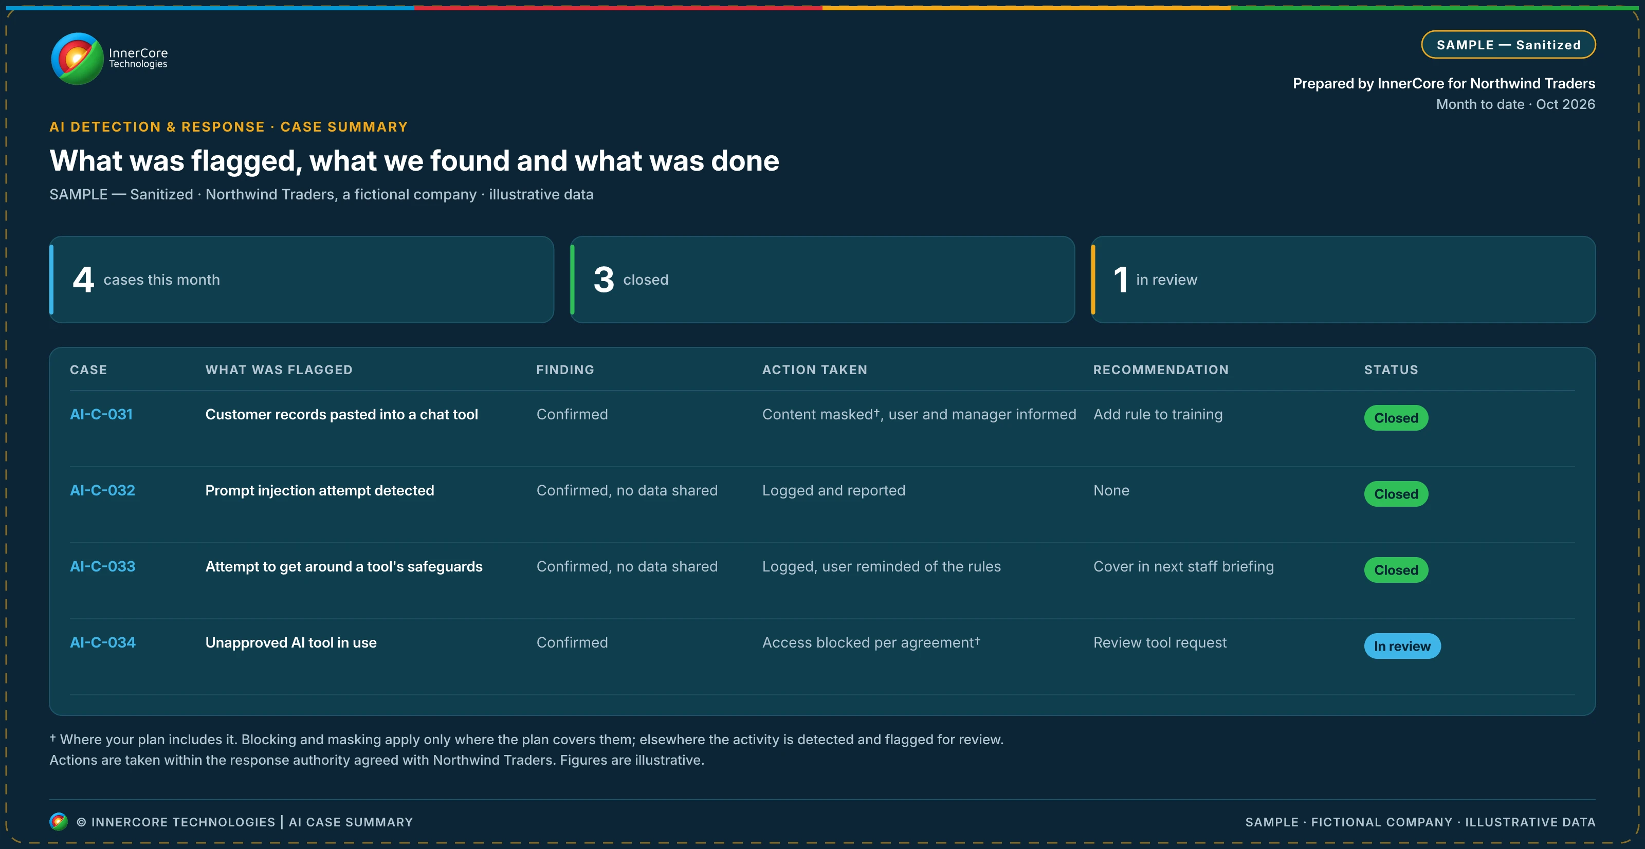
Task: Click the STATUS column header
Action: coord(1391,370)
